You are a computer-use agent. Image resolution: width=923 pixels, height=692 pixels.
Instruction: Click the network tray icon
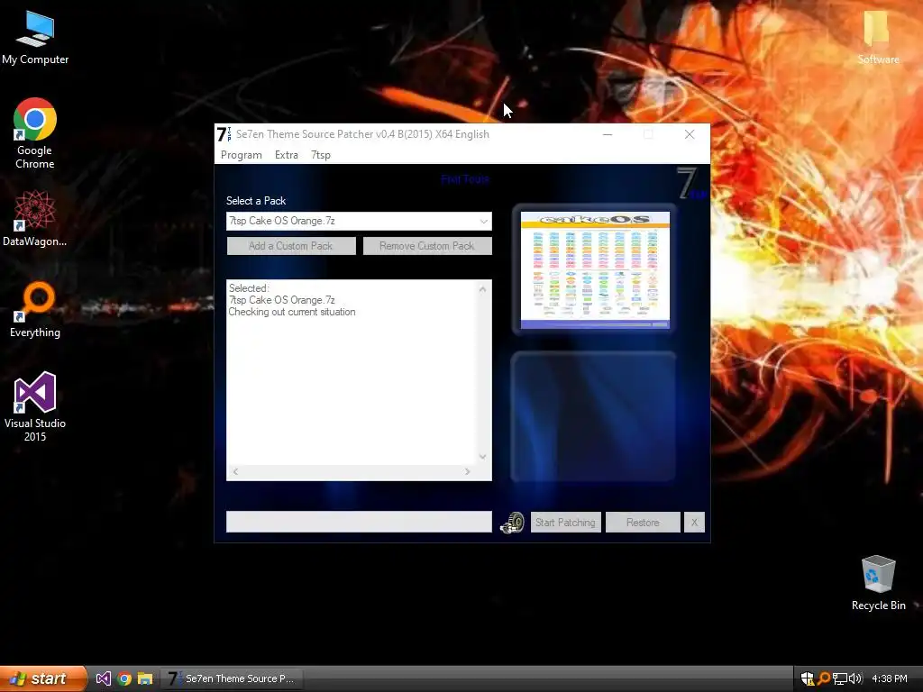(840, 678)
